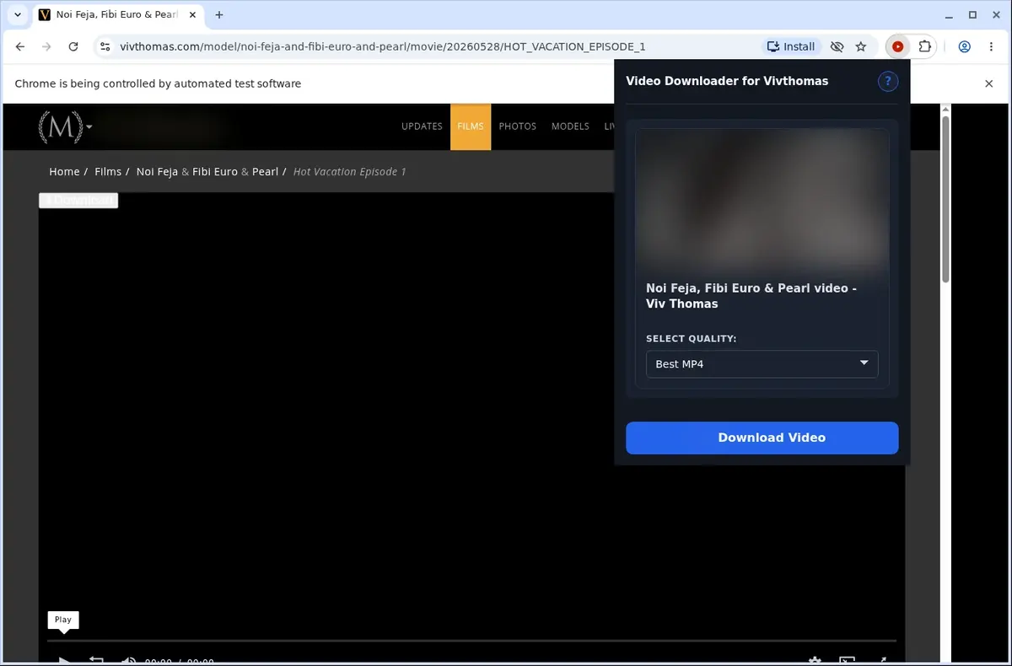Click the 'SELECT QUALITY:' label
The height and width of the screenshot is (666, 1012).
692,339
